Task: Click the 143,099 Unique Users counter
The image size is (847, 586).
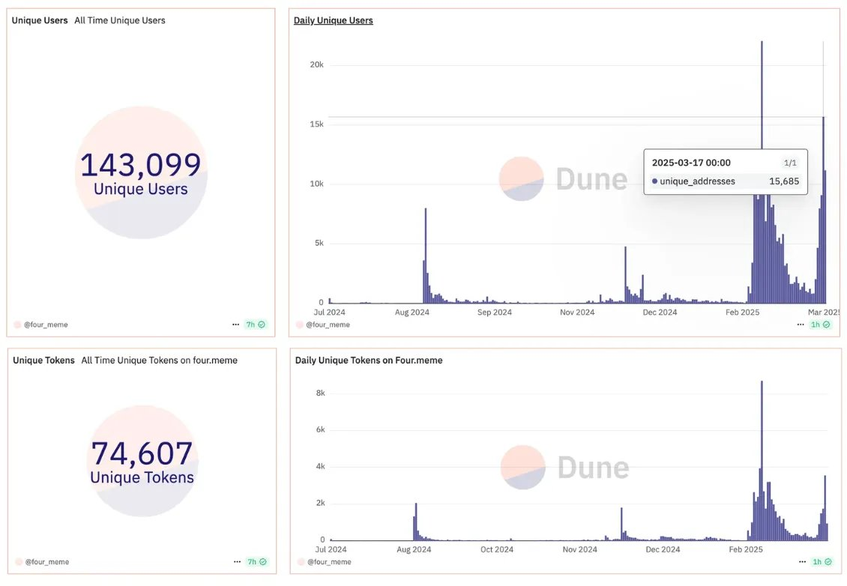Action: 140,166
